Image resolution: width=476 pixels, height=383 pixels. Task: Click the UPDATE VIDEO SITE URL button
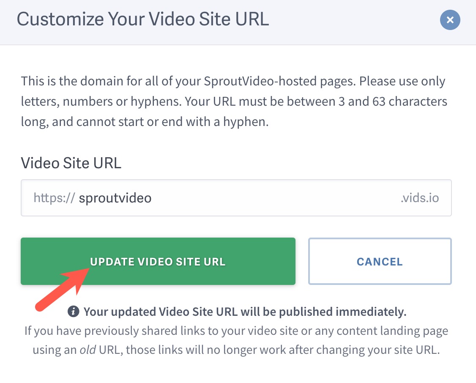(x=158, y=261)
